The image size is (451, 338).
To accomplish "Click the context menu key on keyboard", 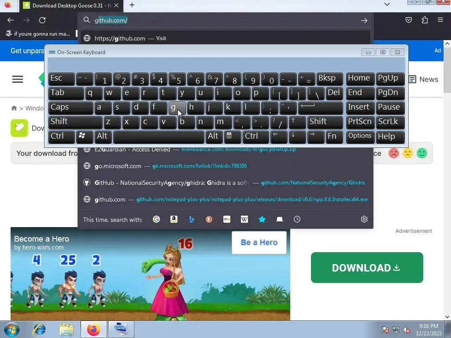I will pyautogui.click(x=232, y=137).
